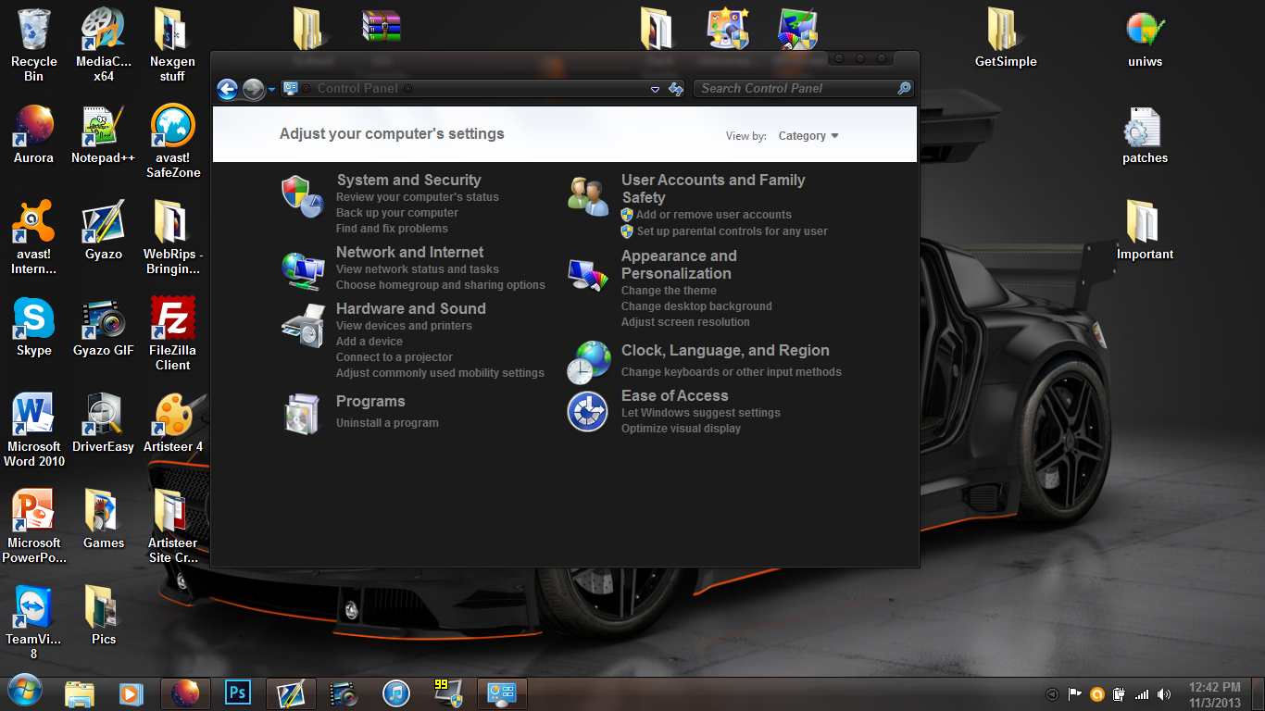
Task: Click the Programs box icon
Action: [302, 413]
